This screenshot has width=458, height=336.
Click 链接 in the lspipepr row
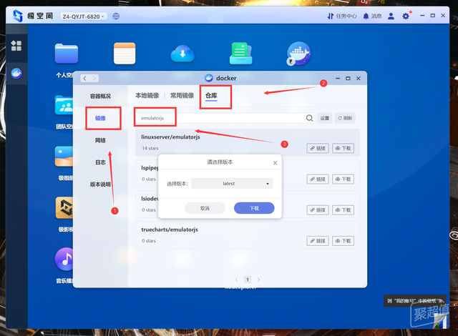(x=318, y=179)
